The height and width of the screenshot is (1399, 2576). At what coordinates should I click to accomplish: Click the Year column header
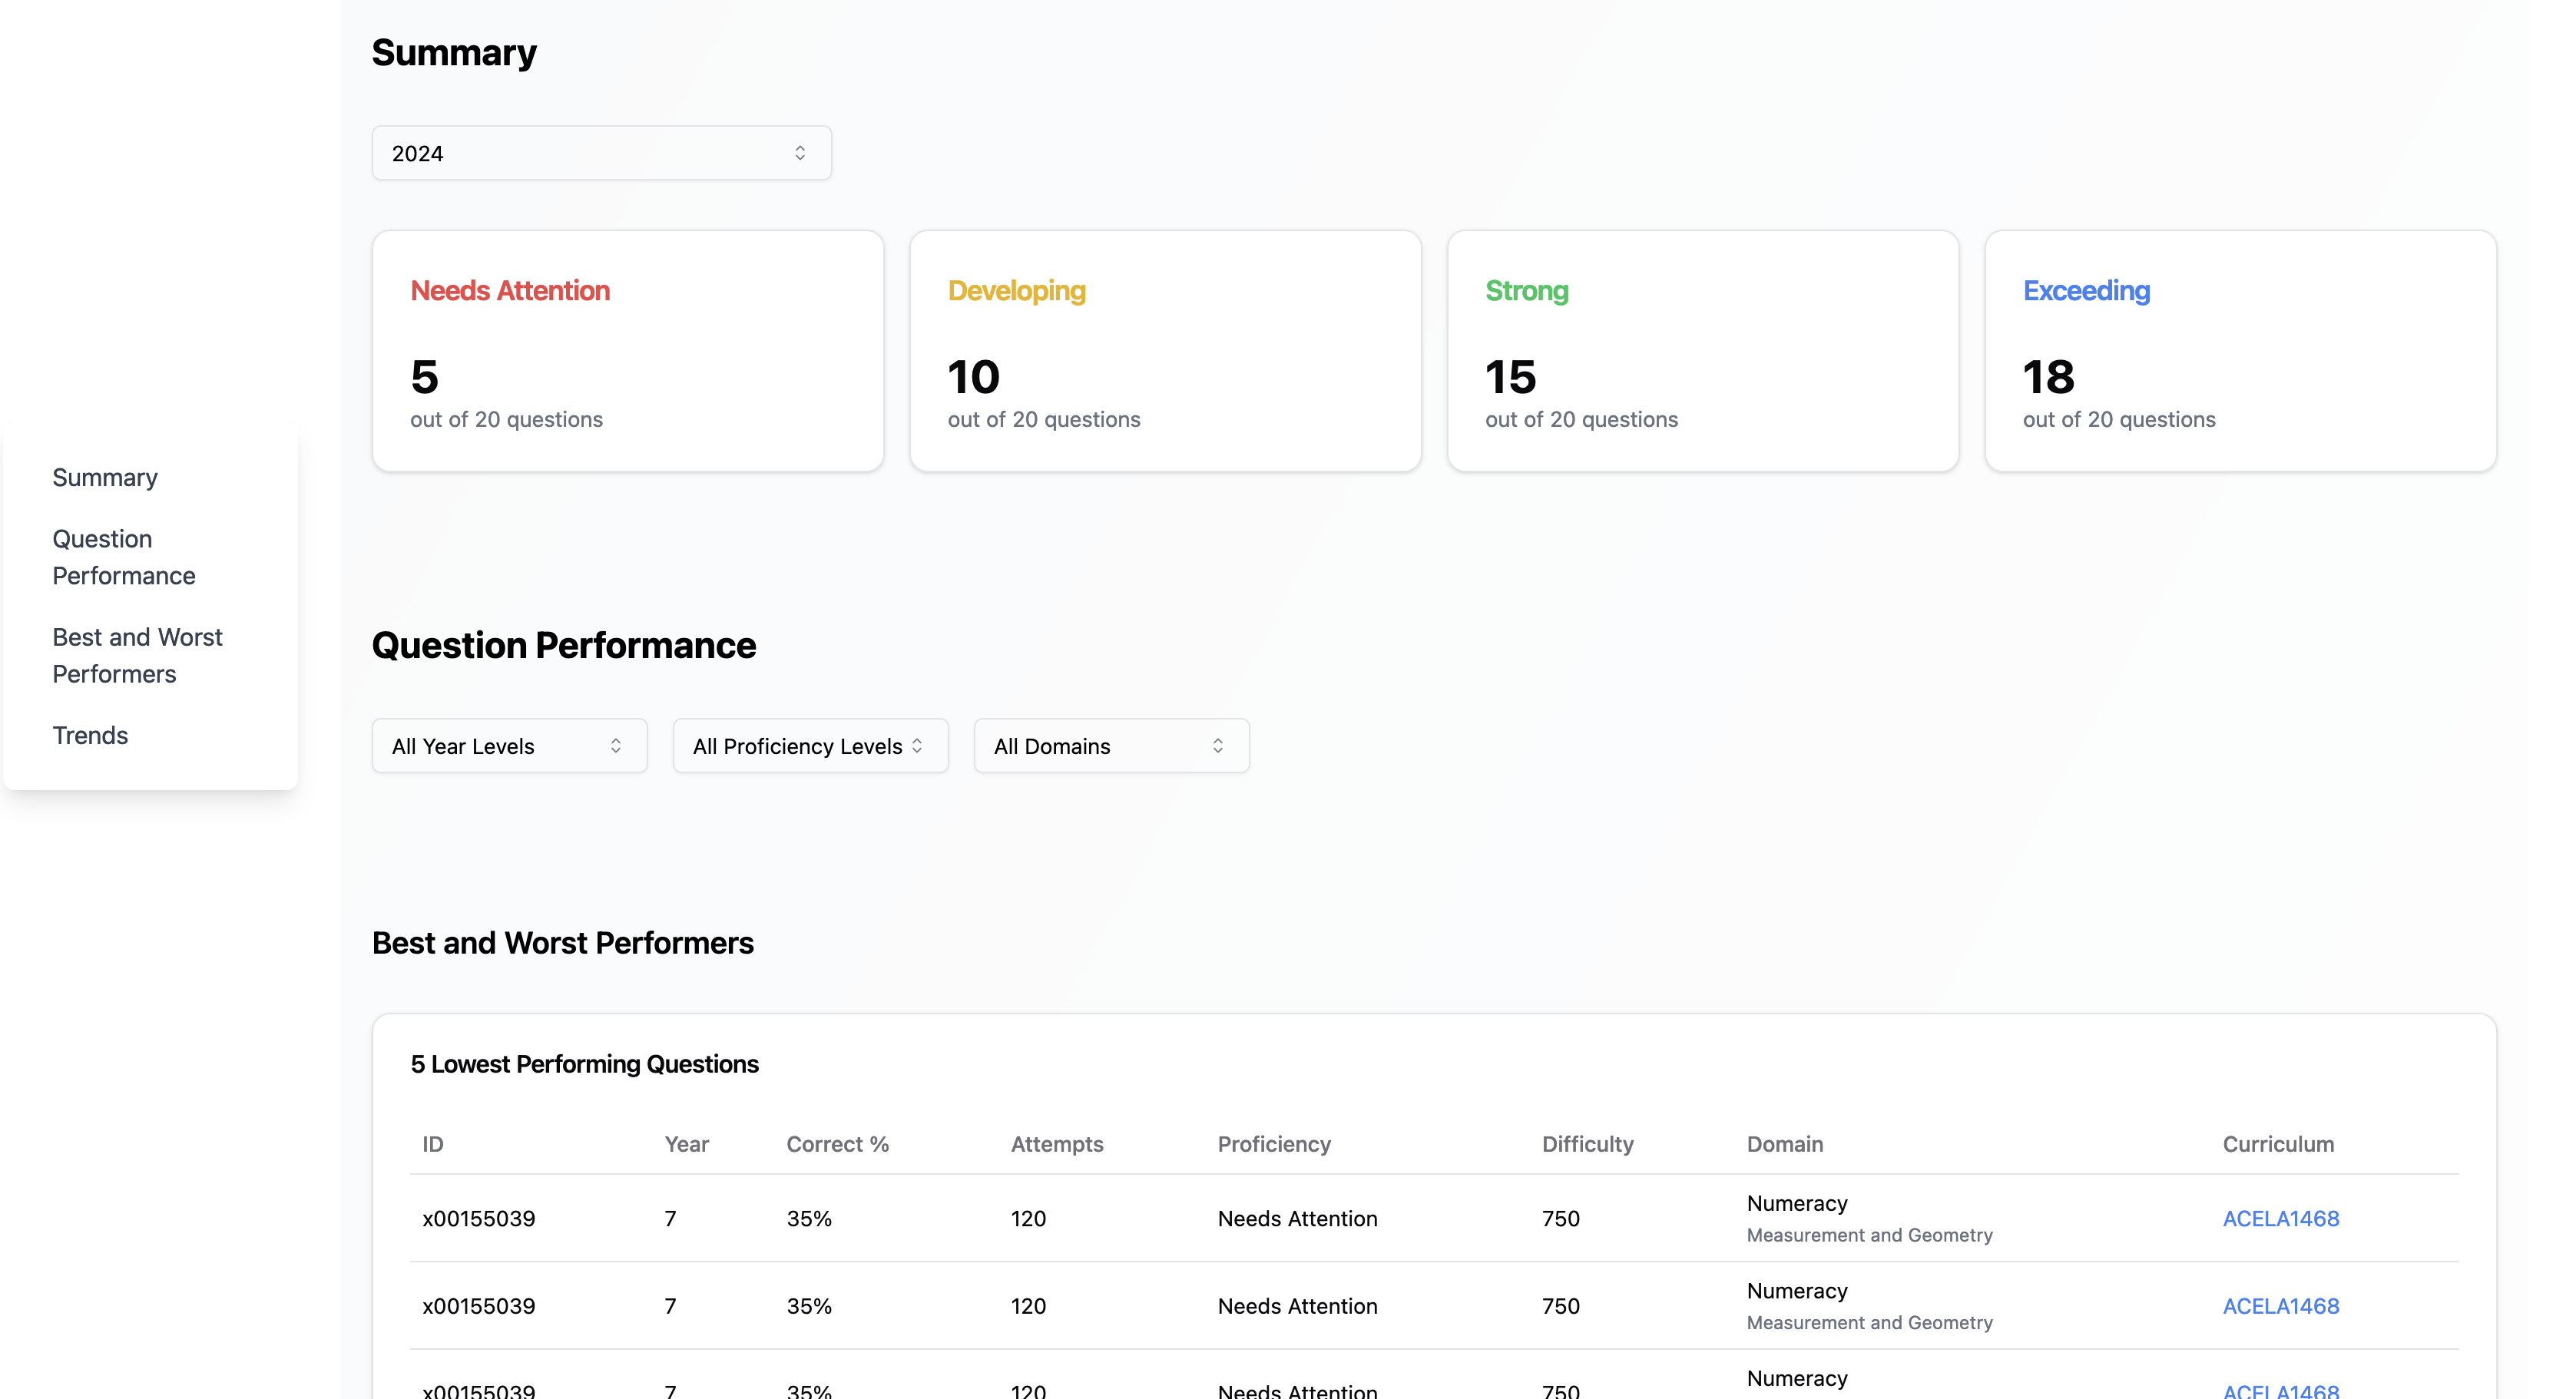pyautogui.click(x=686, y=1144)
